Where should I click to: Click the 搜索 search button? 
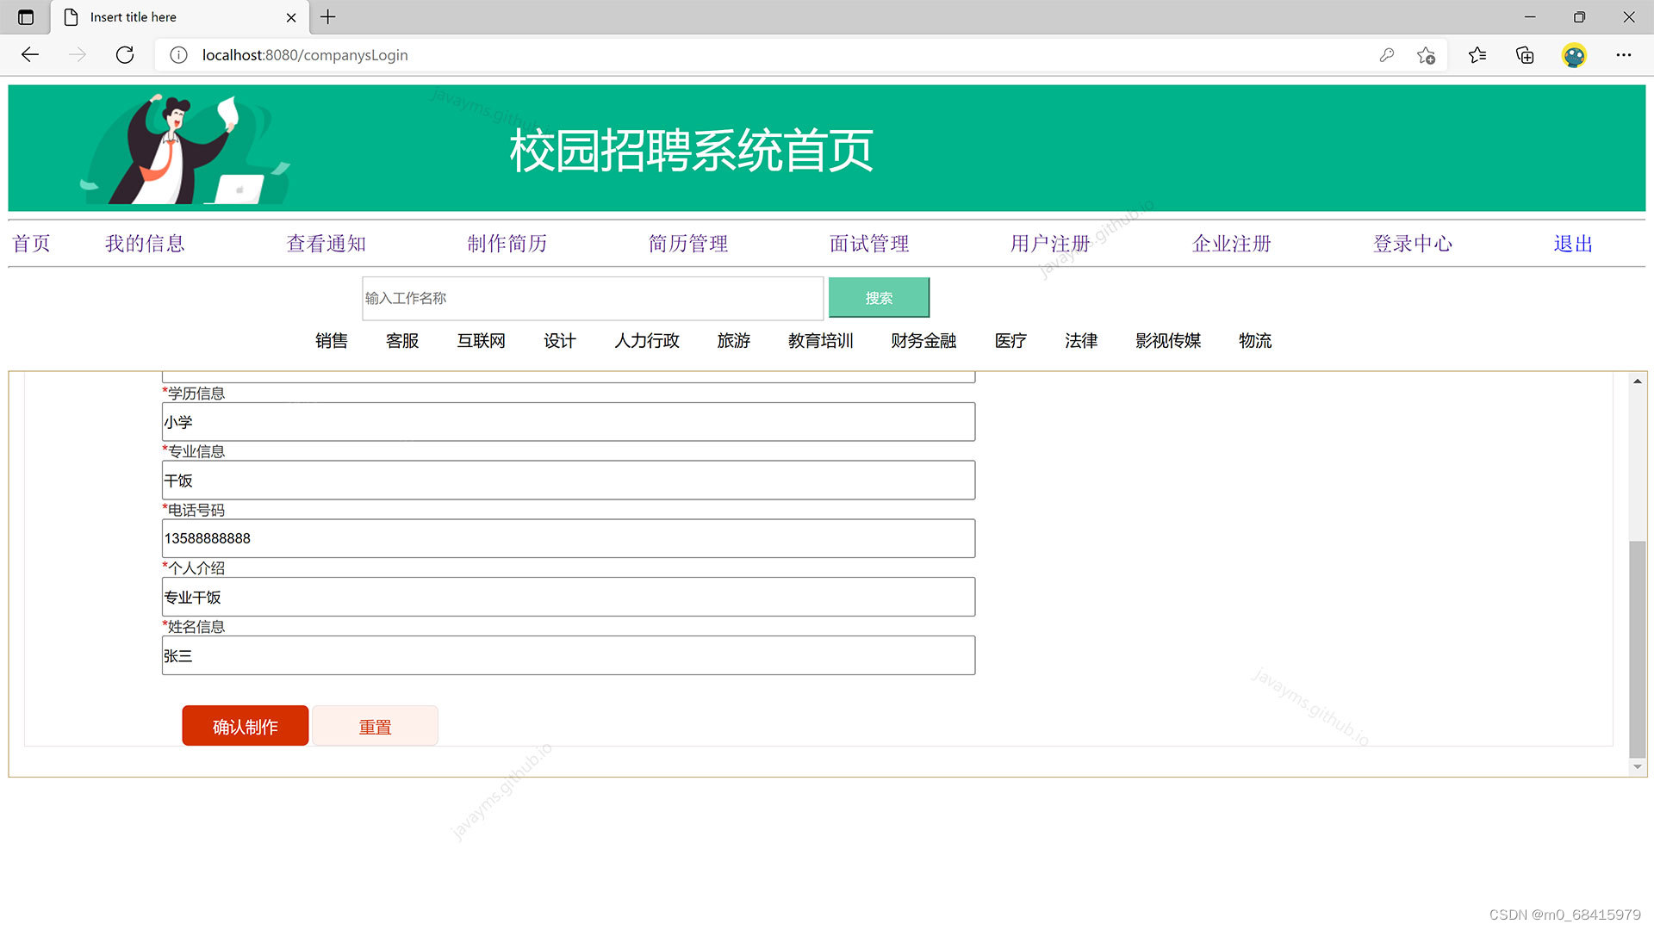[x=879, y=298]
